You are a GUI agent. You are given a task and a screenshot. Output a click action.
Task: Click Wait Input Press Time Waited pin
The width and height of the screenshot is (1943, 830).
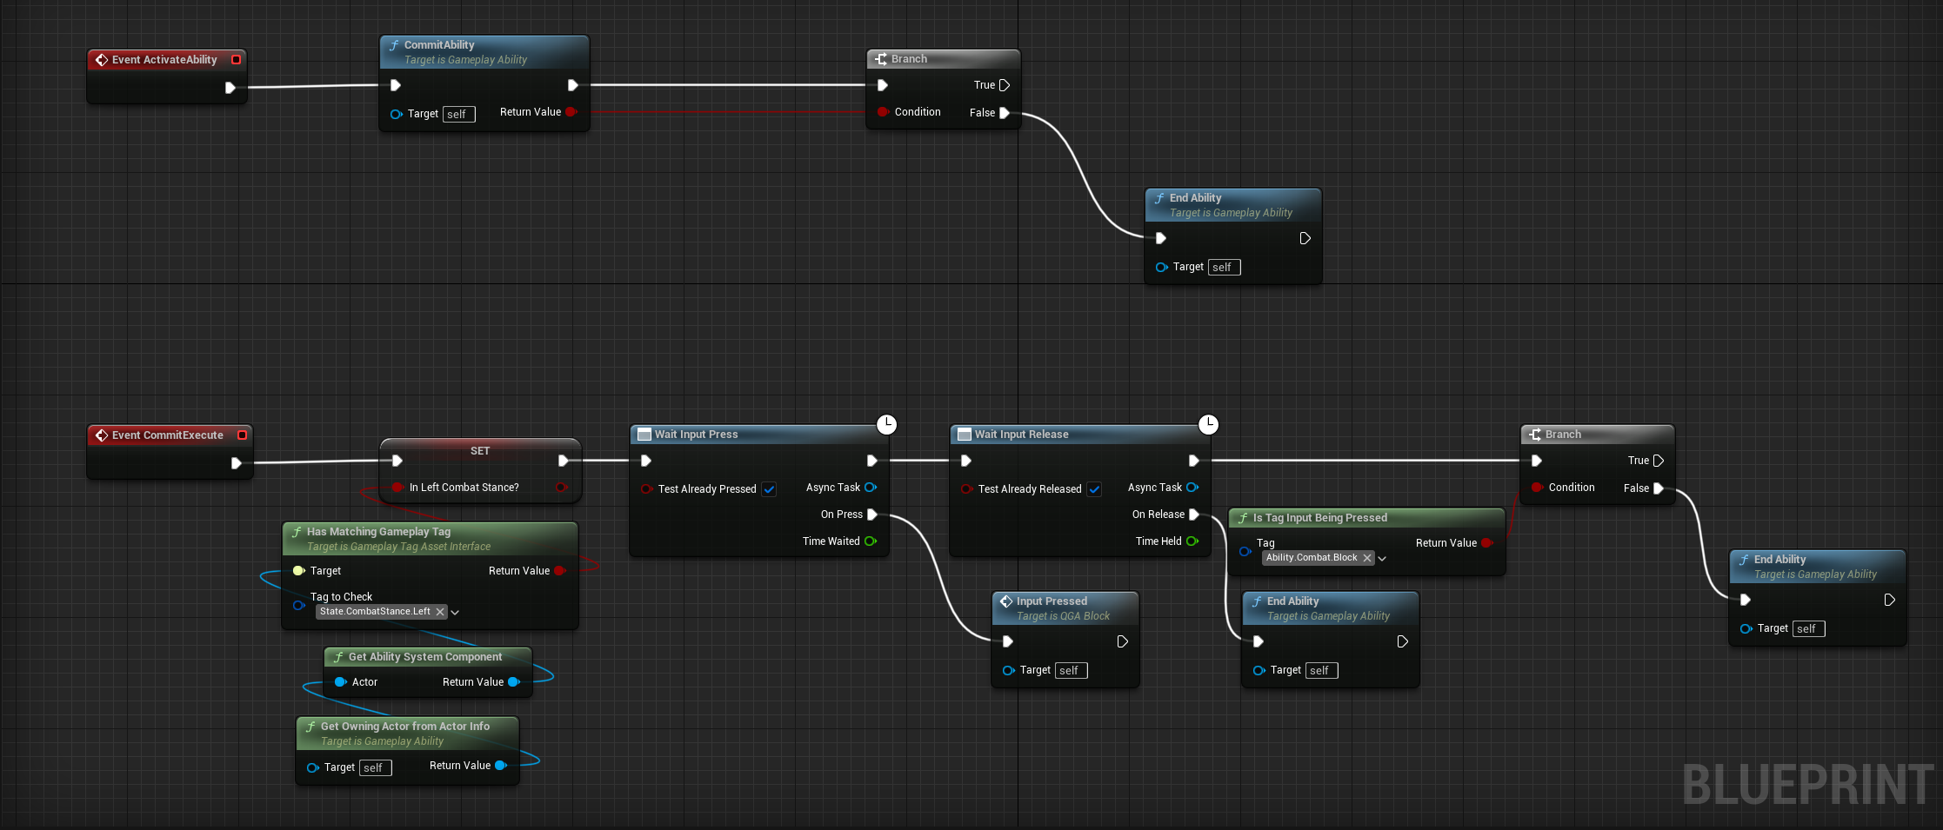click(870, 541)
